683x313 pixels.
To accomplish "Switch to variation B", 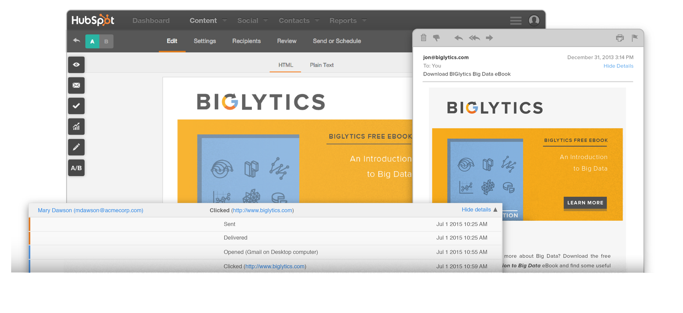I will point(106,41).
